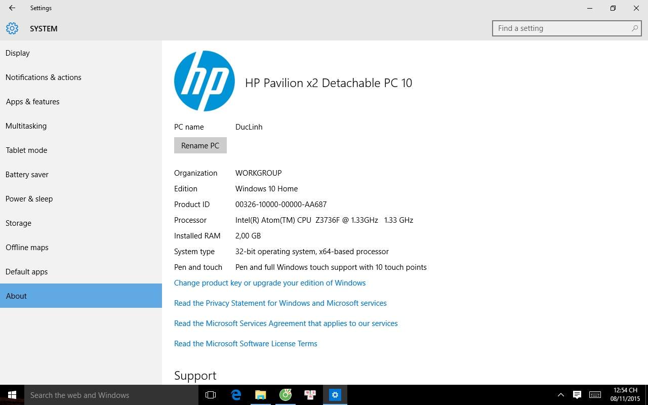Select Power & sleep in sidebar
Screen dimensions: 648x405
click(x=81, y=199)
